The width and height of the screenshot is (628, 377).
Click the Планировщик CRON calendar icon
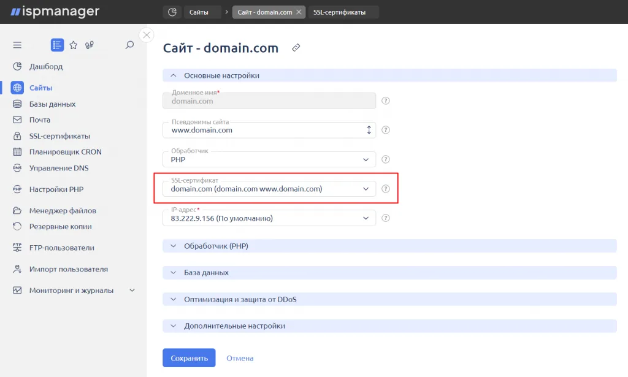tap(17, 151)
